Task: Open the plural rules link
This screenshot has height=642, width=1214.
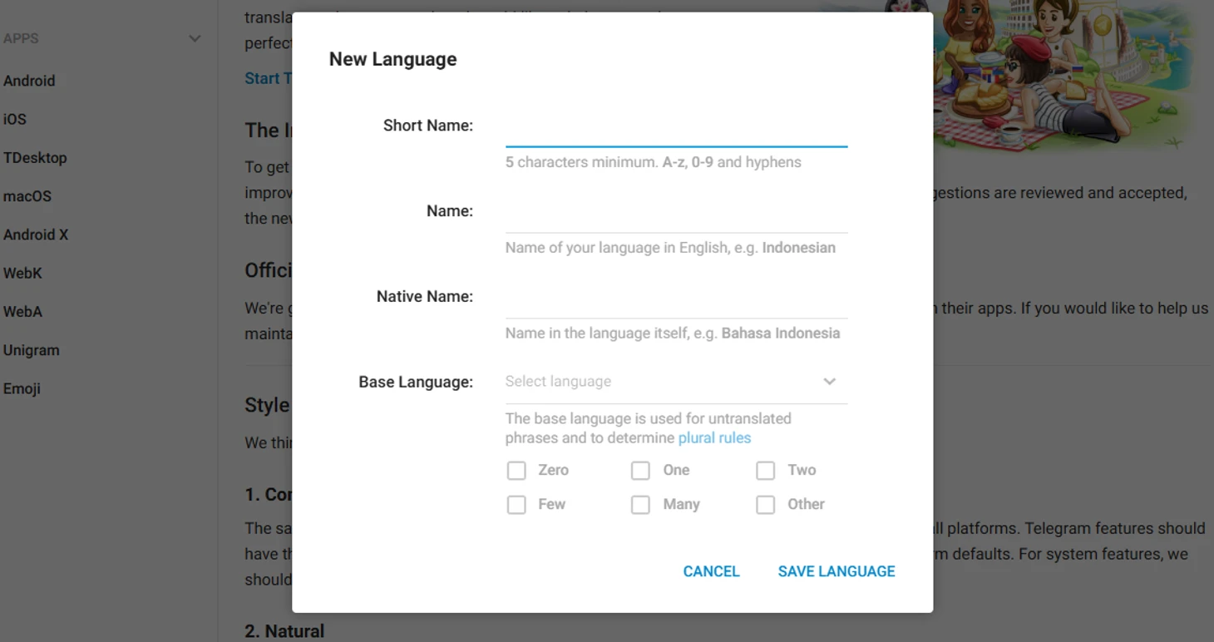Action: point(714,438)
